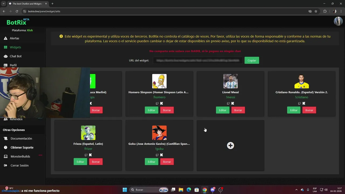345x194 pixels.
Task: Open a new browser tab
Action: (52, 4)
